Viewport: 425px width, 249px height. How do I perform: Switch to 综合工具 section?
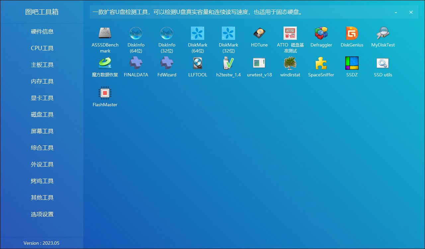[42, 148]
